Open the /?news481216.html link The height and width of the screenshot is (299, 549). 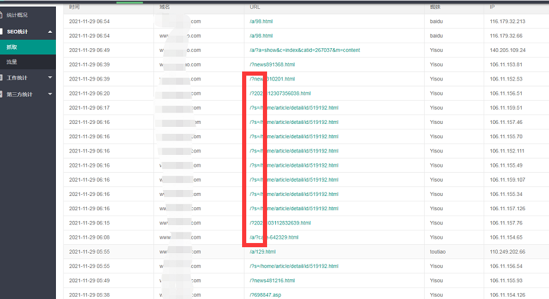(272, 281)
